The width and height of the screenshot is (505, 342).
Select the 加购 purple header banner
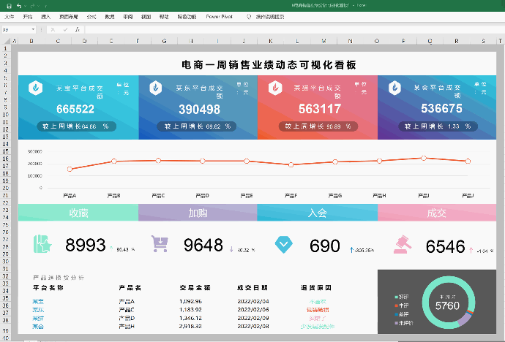tap(198, 213)
